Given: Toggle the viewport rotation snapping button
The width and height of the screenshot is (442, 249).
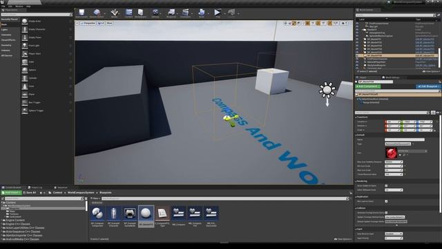Looking at the screenshot, I should click(318, 23).
